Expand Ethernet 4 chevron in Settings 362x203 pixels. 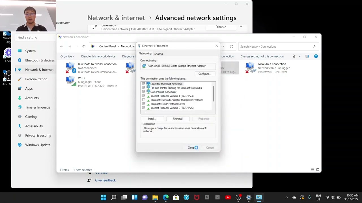(241, 27)
